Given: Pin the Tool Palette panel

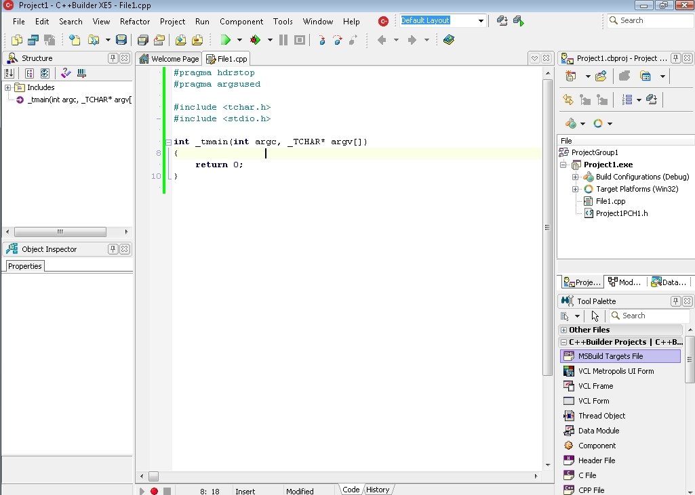Looking at the screenshot, I should tap(675, 301).
